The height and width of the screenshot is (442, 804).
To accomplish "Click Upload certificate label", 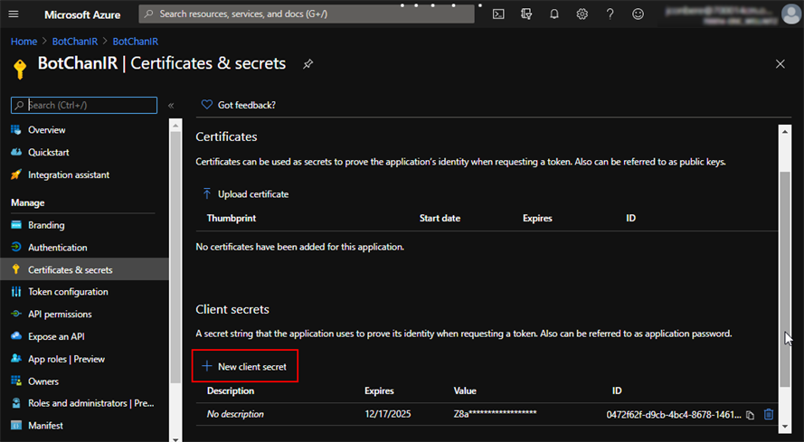I will (x=253, y=194).
